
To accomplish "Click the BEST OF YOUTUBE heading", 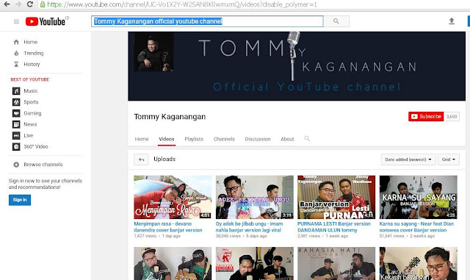I will [x=29, y=79].
